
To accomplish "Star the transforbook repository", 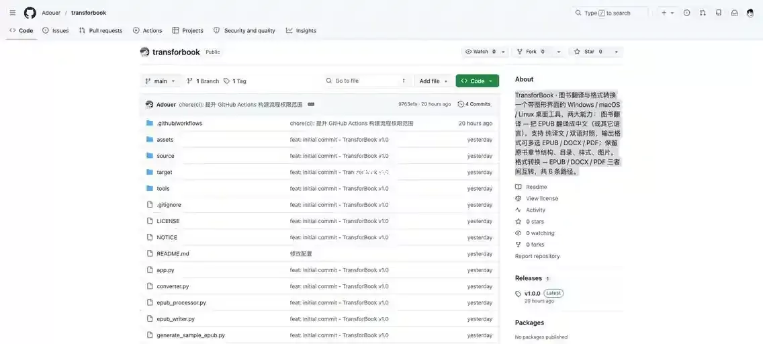I will pyautogui.click(x=589, y=52).
